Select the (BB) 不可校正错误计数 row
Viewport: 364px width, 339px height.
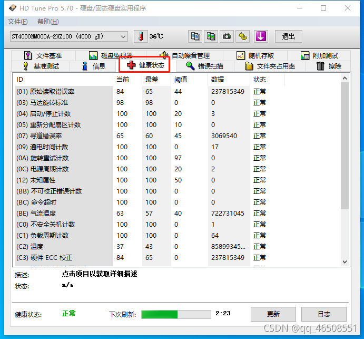(150, 191)
